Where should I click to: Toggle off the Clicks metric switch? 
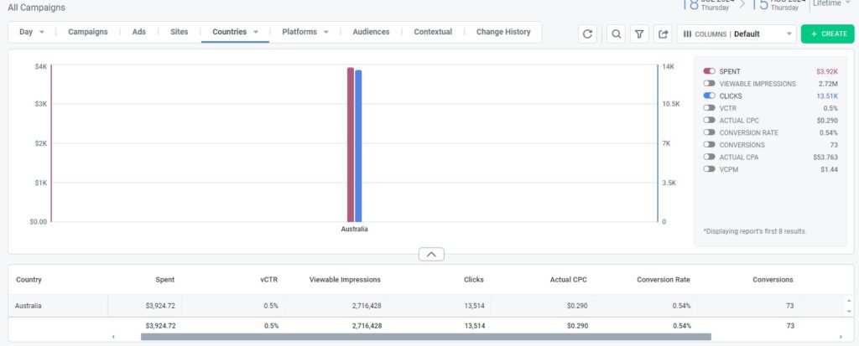tap(710, 96)
